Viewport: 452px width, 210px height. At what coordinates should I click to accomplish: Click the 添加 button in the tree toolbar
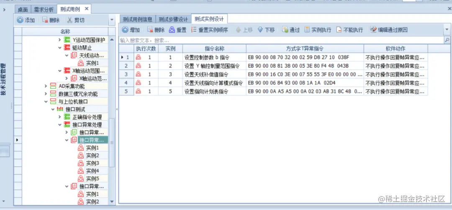click(x=26, y=20)
